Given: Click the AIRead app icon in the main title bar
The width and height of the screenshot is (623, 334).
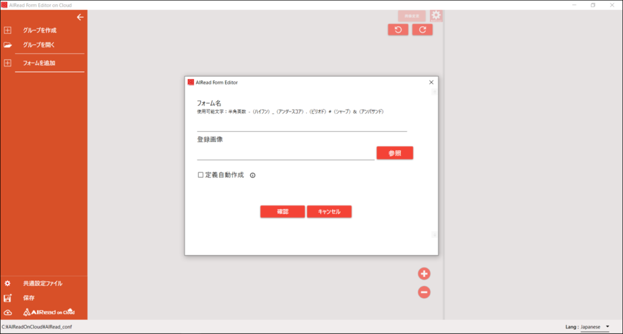Looking at the screenshot, I should (x=4, y=5).
